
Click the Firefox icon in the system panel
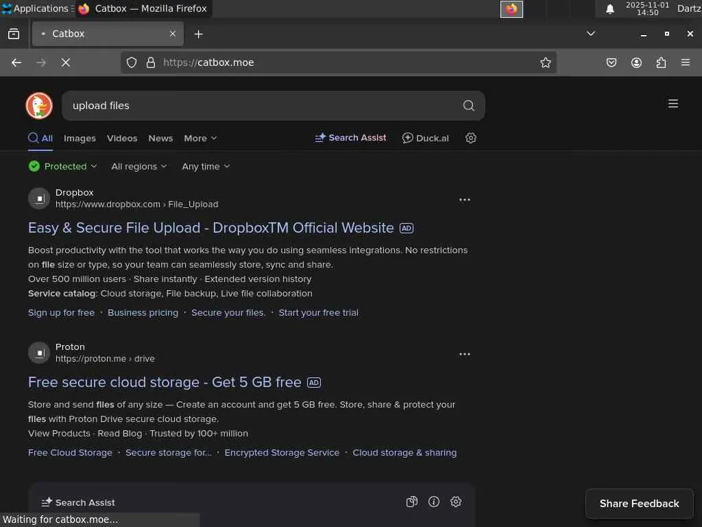(511, 9)
